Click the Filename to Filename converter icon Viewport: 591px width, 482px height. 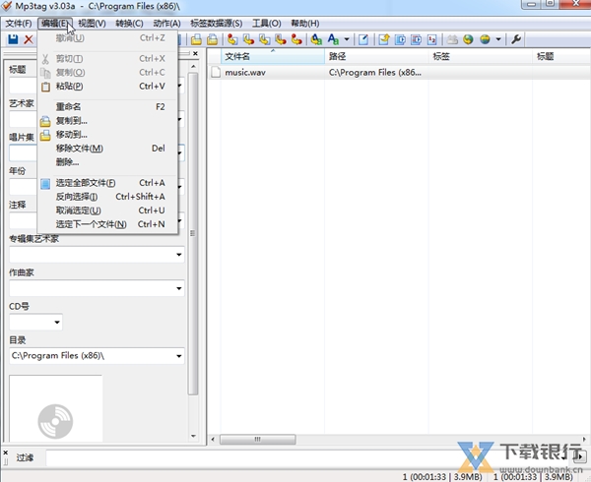coord(265,39)
